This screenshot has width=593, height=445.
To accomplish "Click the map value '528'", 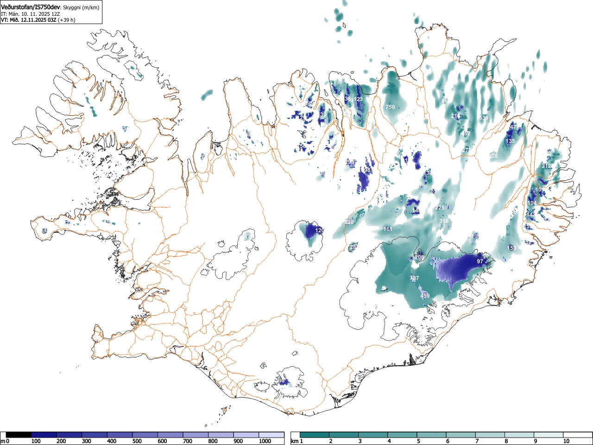I will (x=349, y=222).
